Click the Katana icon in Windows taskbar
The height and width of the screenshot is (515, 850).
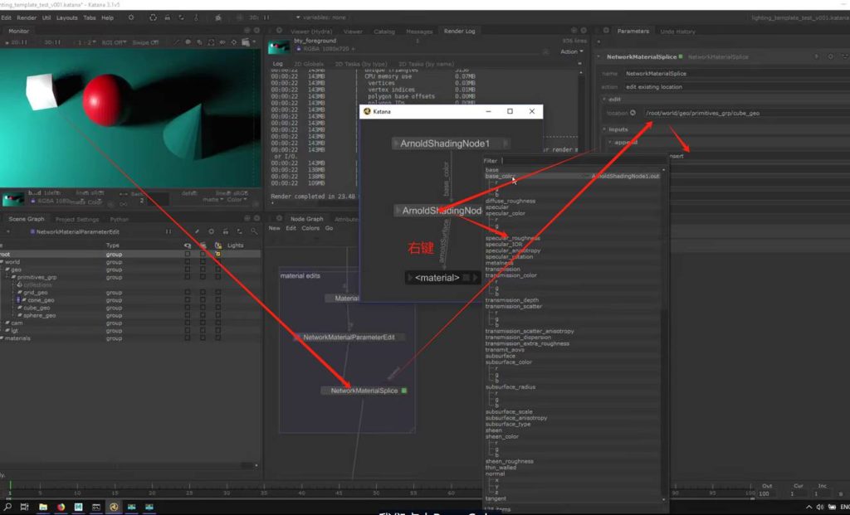[x=114, y=507]
